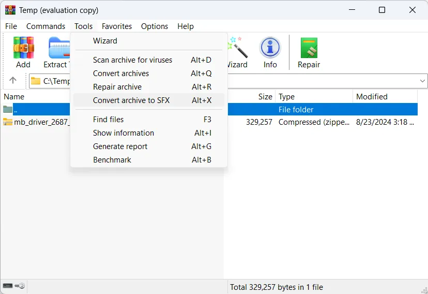This screenshot has height=294, width=428.
Task: Close the open Tools menu
Action: coord(84,26)
